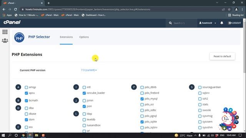Open the share page icon in address bar
Viewport: 246px width, 138px height.
(223, 9)
